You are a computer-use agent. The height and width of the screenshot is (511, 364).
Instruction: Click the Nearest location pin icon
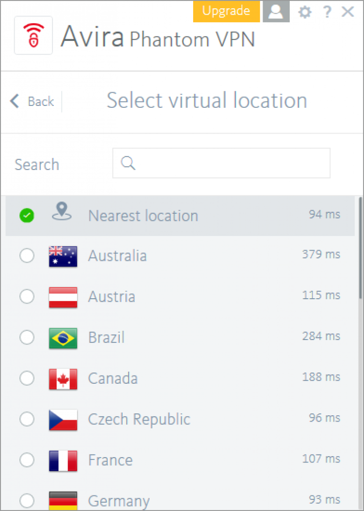coord(62,212)
